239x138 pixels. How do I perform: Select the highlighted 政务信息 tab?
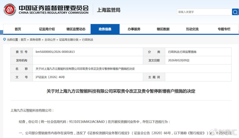[105, 29]
